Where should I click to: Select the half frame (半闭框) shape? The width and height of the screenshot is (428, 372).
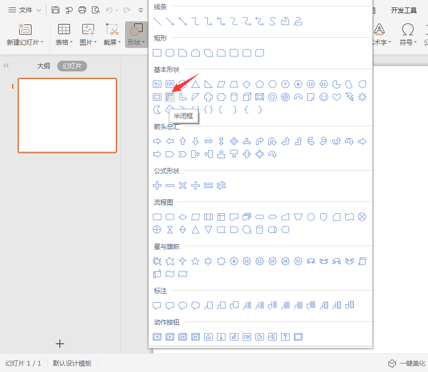[170, 97]
